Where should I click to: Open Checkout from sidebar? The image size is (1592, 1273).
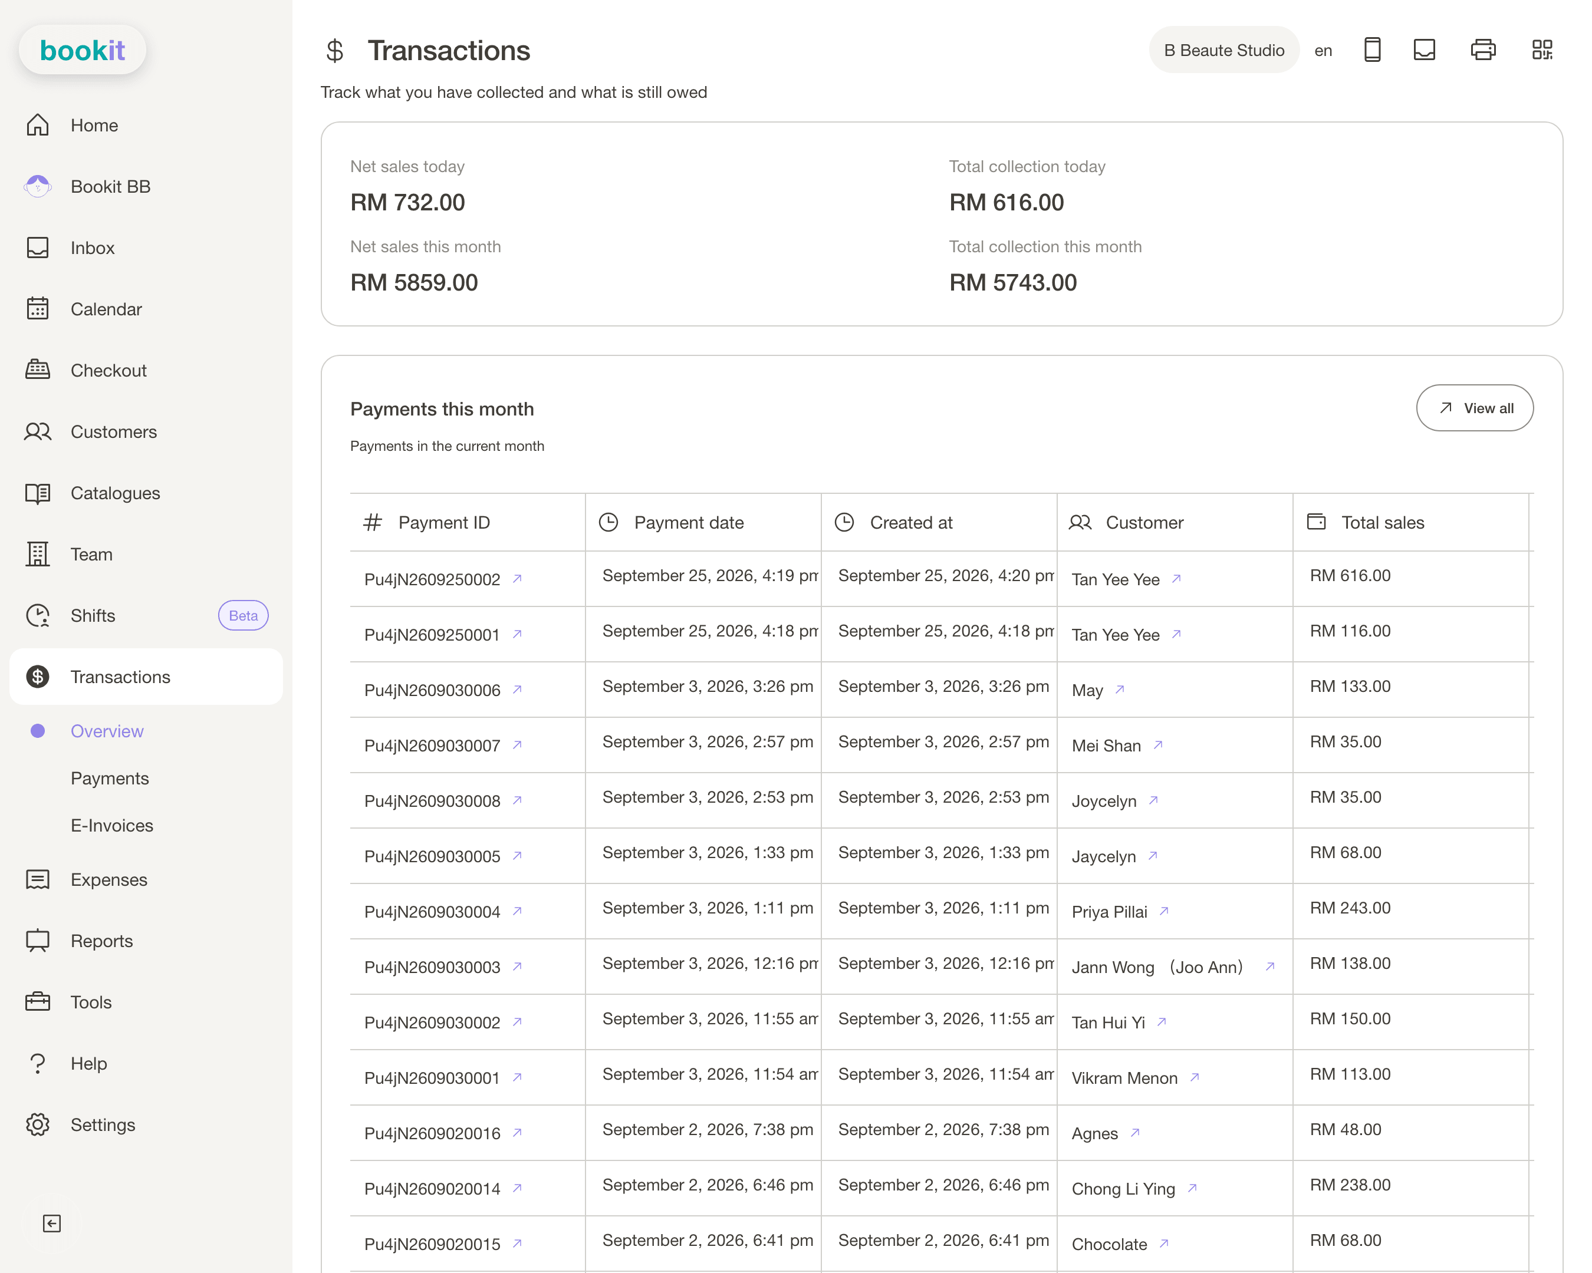click(146, 370)
